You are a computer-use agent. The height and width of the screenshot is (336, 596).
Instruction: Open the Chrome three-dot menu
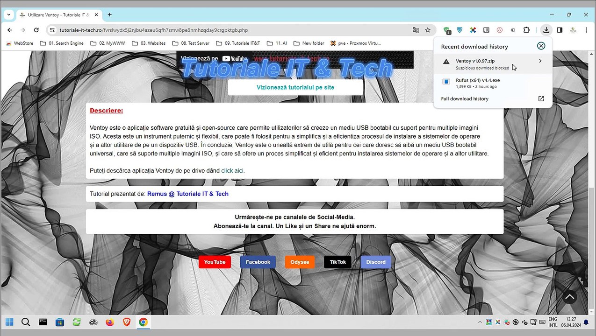(x=586, y=30)
